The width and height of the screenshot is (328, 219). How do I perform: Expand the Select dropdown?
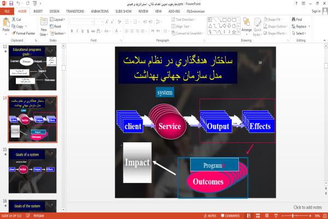pyautogui.click(x=300, y=33)
